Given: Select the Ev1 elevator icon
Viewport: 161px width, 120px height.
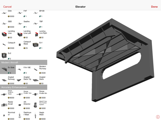Looking at the screenshot, I should (x=36, y=45).
